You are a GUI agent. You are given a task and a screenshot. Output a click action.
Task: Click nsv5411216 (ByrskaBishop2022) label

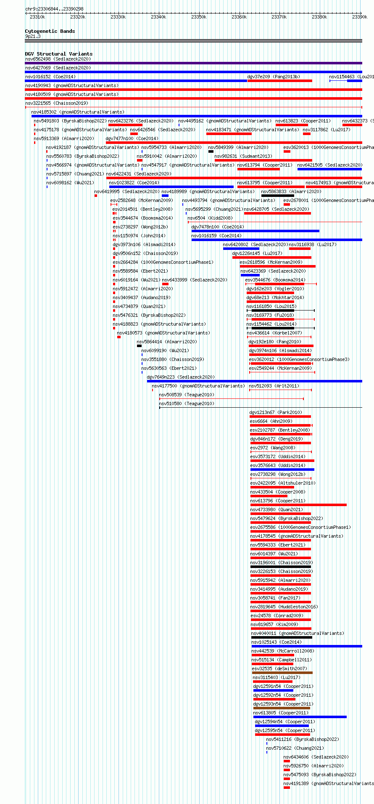click(x=303, y=739)
